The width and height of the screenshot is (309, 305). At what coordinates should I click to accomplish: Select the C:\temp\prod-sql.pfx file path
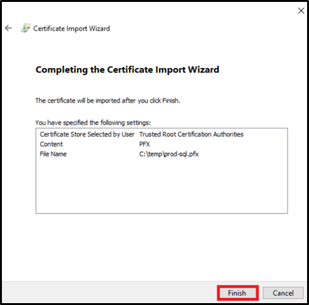[169, 154]
